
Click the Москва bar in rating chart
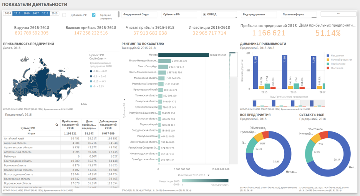[184, 55]
